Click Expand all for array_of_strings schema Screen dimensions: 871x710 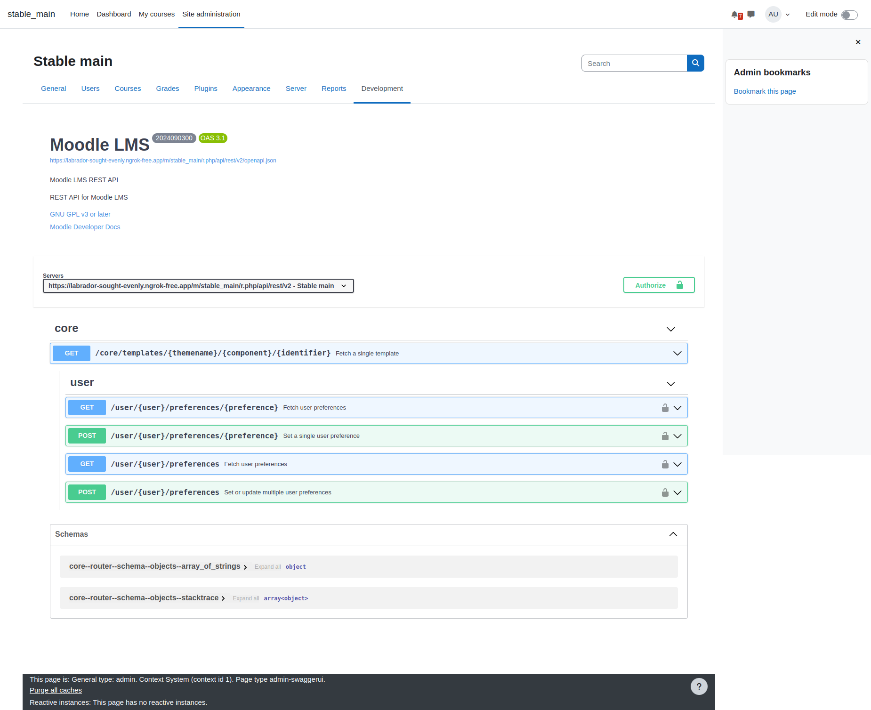[267, 567]
